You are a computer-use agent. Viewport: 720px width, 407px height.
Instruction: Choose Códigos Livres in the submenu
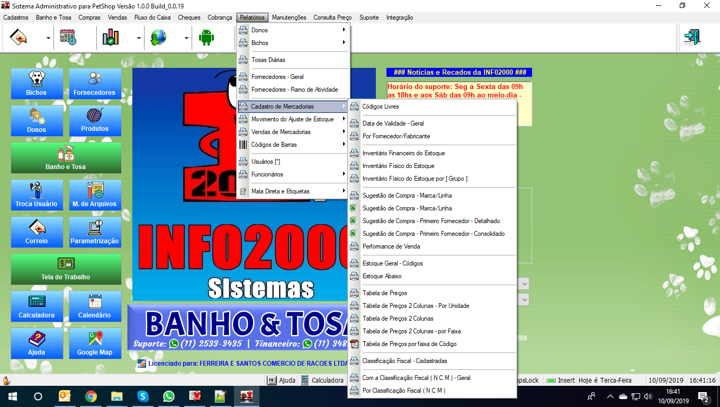(431, 107)
